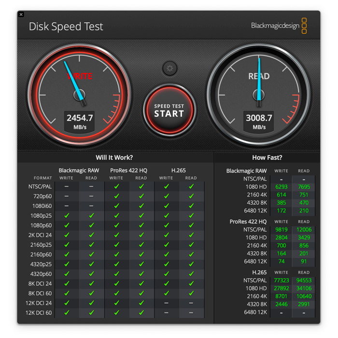This screenshot has width=338, height=338.
Task: Click Blackmagic RAW read checkmark for 12K DCI 60
Action: click(x=91, y=312)
